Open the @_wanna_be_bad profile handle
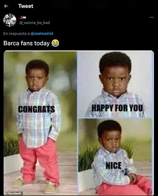The image size is (158, 196). (34, 22)
